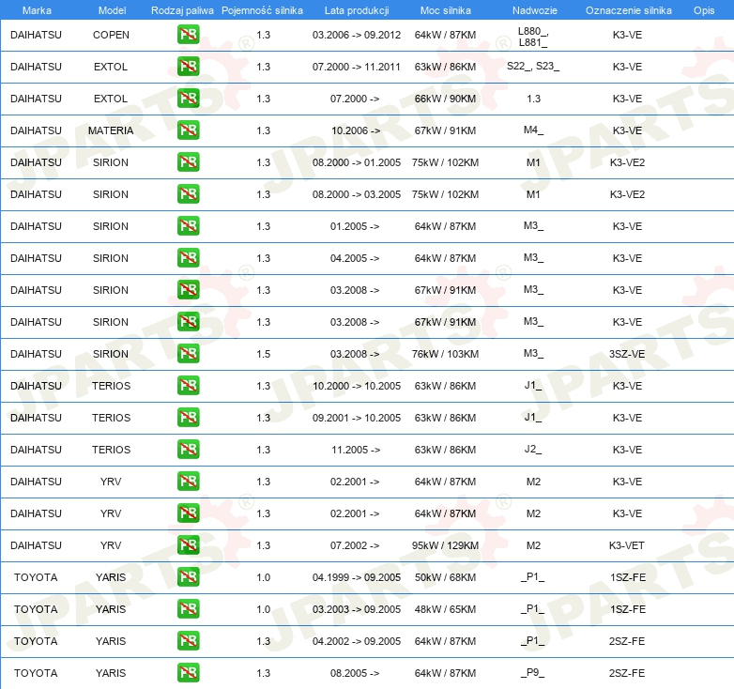Click fuel icon for TERIOS 11.2005 row
The width and height of the screenshot is (734, 689).
coord(188,449)
